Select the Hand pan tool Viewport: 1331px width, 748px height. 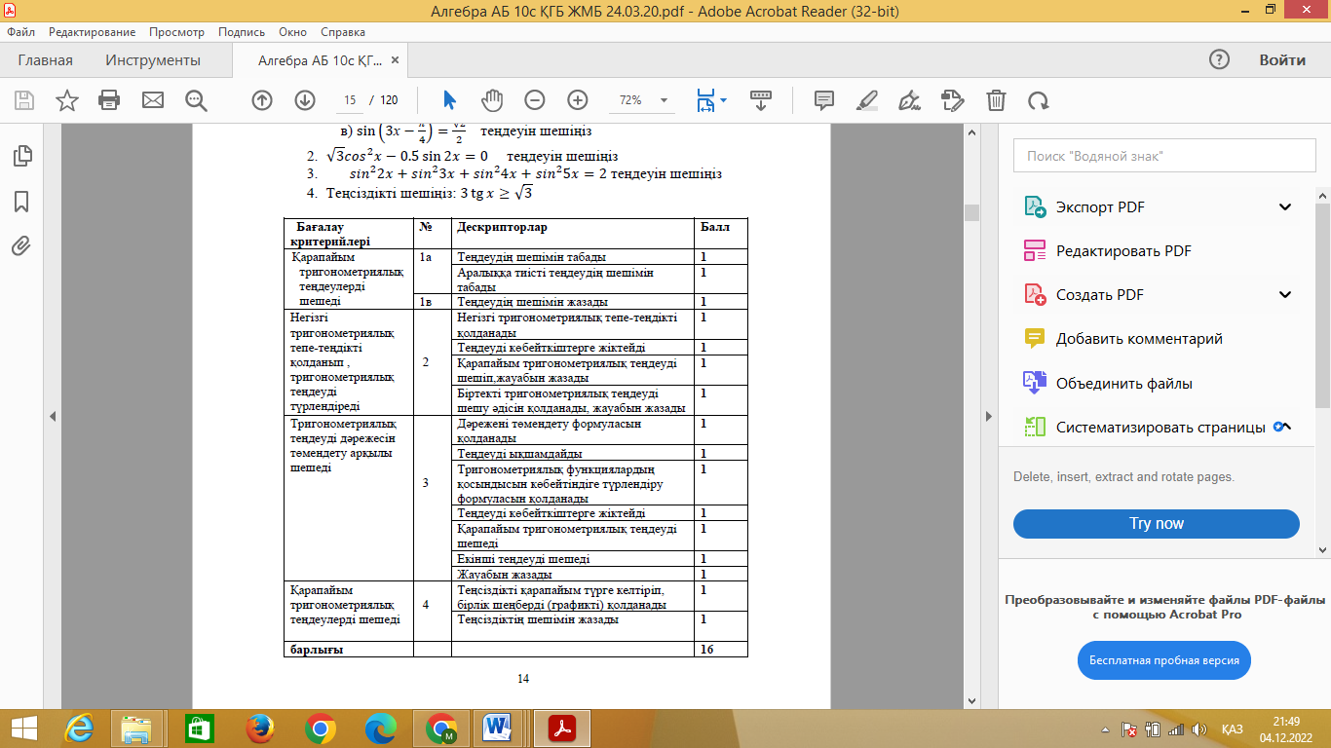[492, 100]
